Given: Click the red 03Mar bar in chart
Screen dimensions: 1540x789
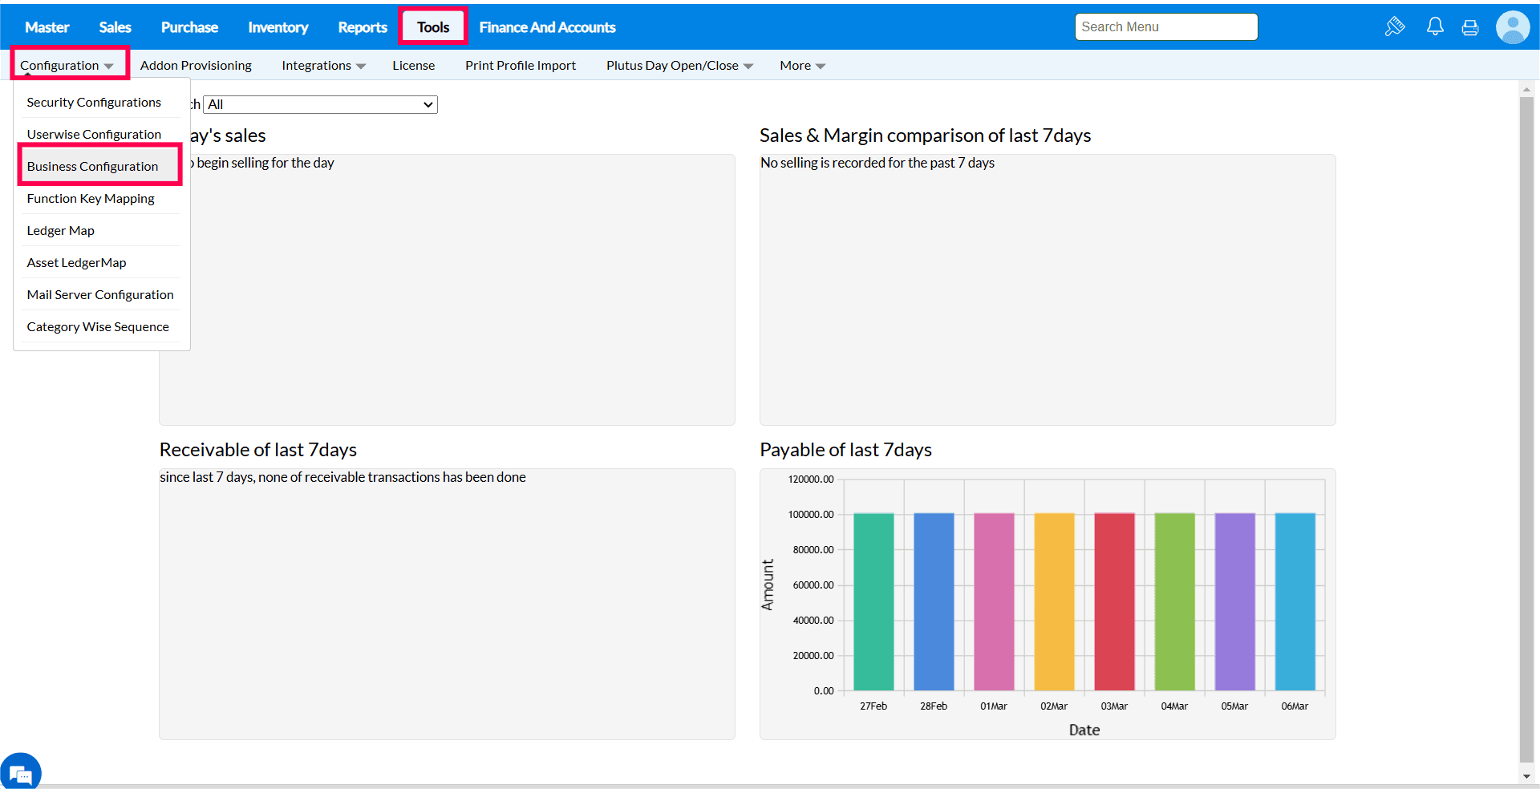Looking at the screenshot, I should point(1114,601).
